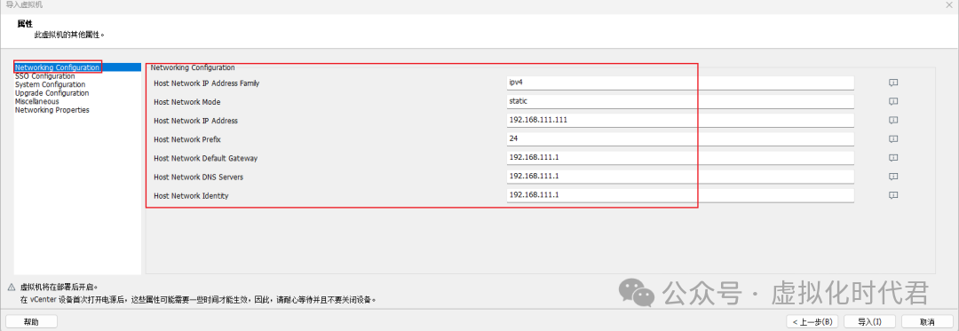Show info tooltip icon for Default Gateway
The width and height of the screenshot is (959, 331).
(893, 158)
